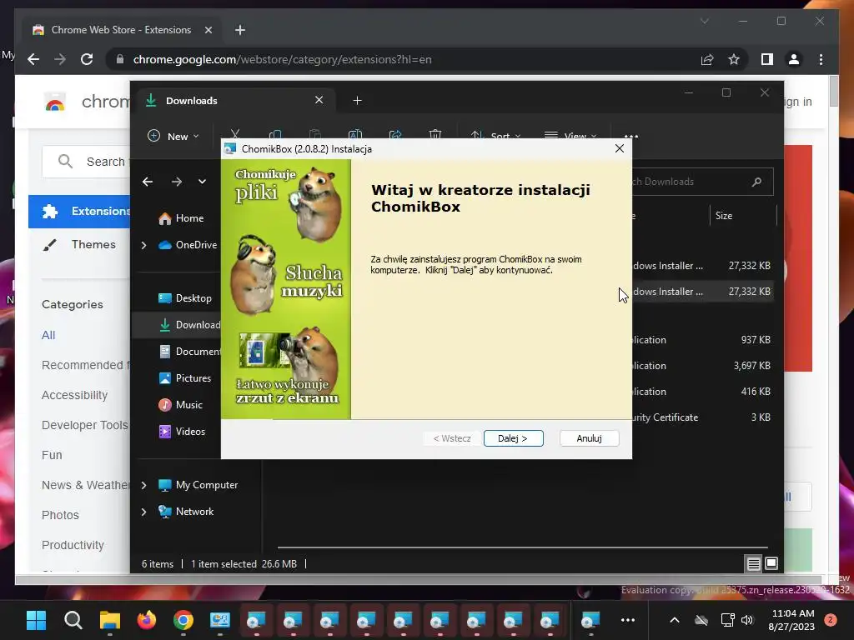Click the Rename icon in Explorer toolbar
The width and height of the screenshot is (854, 640).
coord(355,134)
